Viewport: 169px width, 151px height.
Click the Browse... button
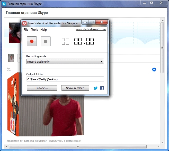(x=42, y=88)
